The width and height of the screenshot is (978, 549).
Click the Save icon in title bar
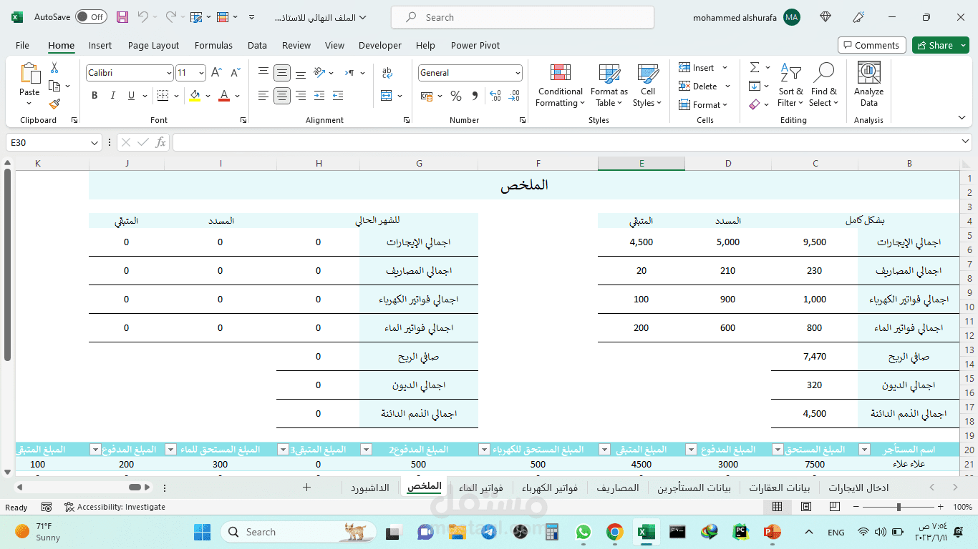tap(122, 17)
